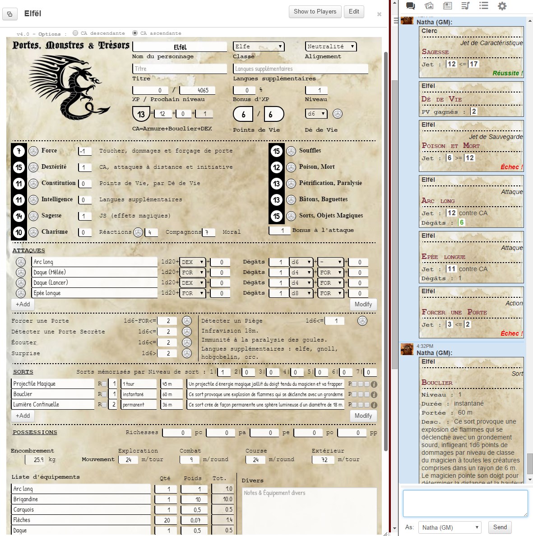Image resolution: width=533 pixels, height=536 pixels.
Task: Click the Show to Players button
Action: pos(315,12)
